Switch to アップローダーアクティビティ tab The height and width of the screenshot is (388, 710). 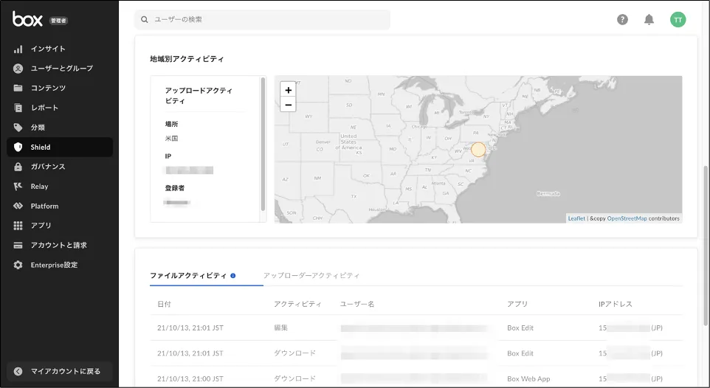[311, 275]
